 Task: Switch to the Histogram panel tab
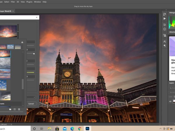click(172, 13)
